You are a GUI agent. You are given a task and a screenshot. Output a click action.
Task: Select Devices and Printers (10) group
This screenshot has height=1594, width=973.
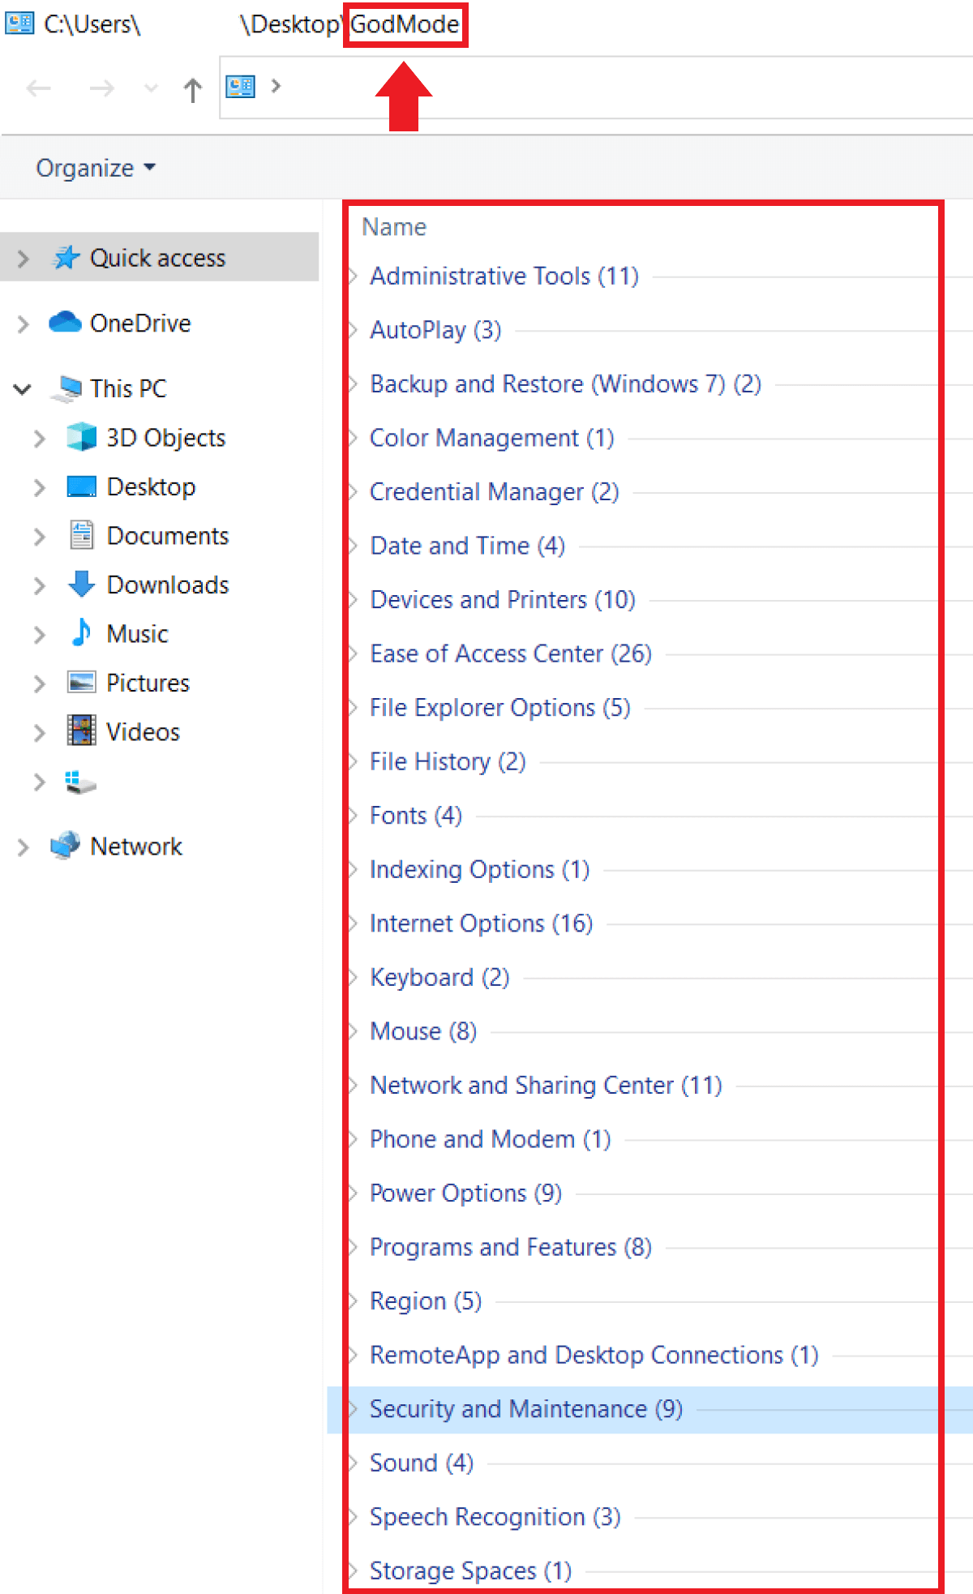503,600
